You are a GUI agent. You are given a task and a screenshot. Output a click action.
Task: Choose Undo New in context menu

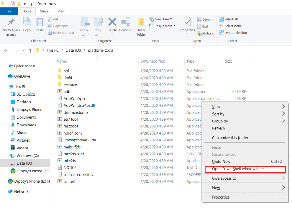245,162
